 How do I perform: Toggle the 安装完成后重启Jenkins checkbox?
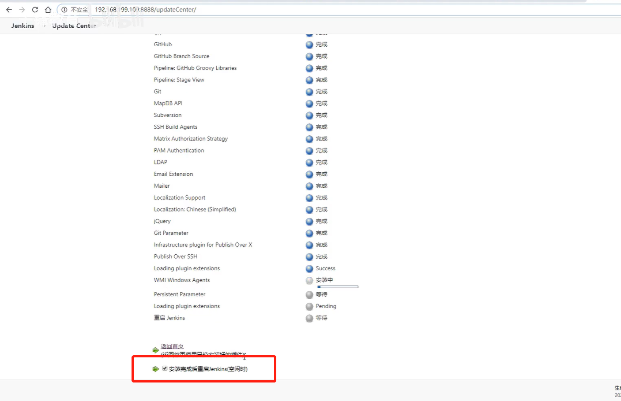pos(165,368)
